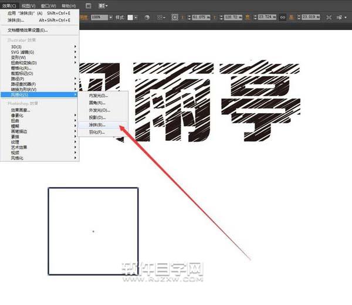Expand the 素描 sketch submenu
Screen dimensions: 352x305
point(39,137)
